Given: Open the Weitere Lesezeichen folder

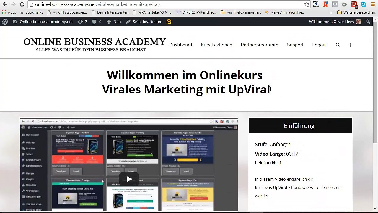Looking at the screenshot, I should [356, 12].
